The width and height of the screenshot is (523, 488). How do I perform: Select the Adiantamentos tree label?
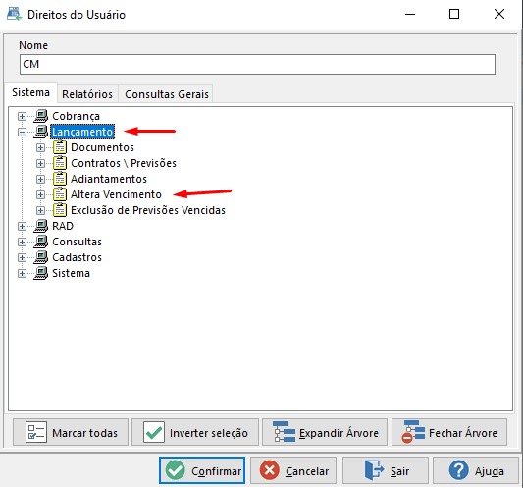point(109,179)
